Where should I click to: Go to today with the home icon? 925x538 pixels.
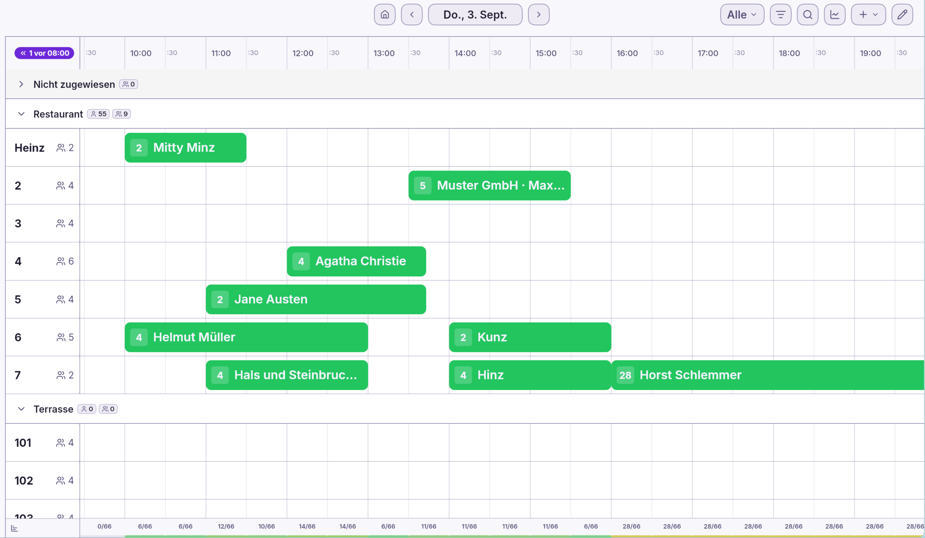(384, 15)
